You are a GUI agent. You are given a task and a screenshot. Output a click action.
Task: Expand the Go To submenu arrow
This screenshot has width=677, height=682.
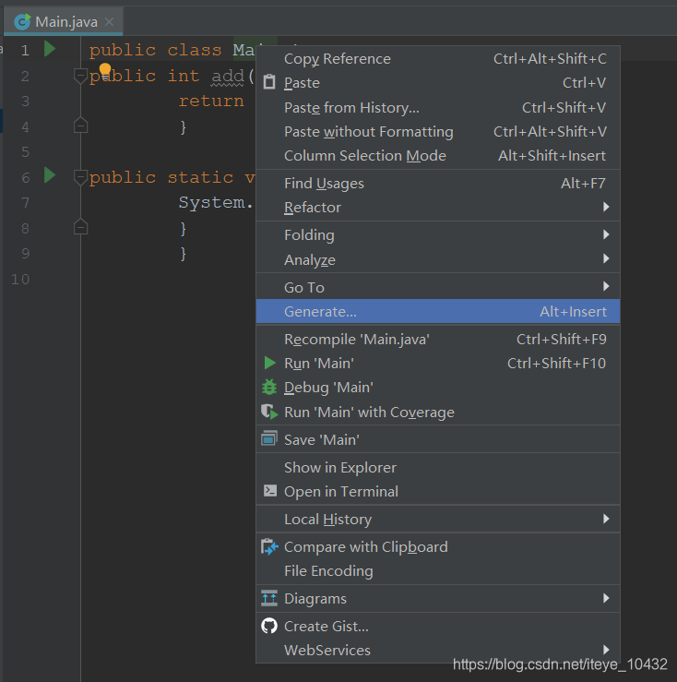point(606,287)
